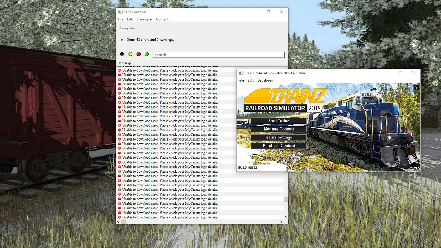Toggle the yellow warning filter dot
Viewport: 441px width, 248px height.
[x=130, y=54]
